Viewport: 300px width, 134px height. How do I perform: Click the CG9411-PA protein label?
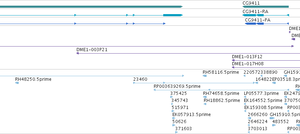pyautogui.click(x=258, y=20)
